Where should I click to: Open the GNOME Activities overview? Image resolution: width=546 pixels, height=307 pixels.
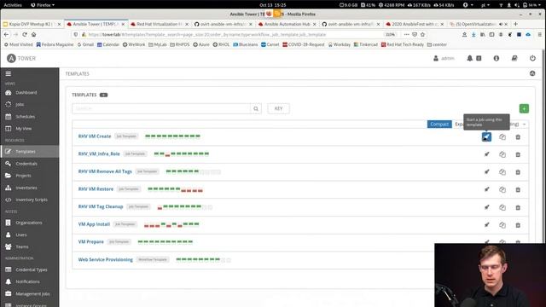13,5
